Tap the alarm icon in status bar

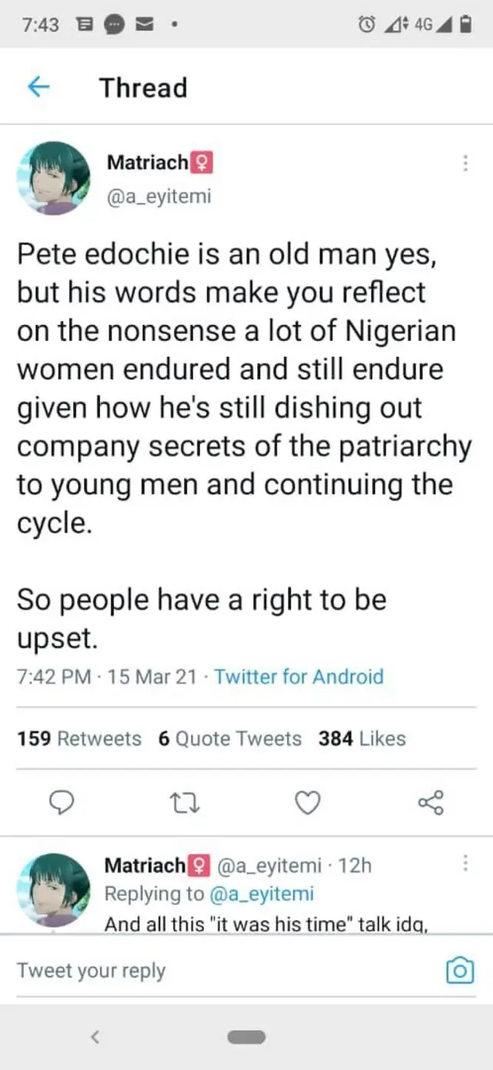click(365, 25)
